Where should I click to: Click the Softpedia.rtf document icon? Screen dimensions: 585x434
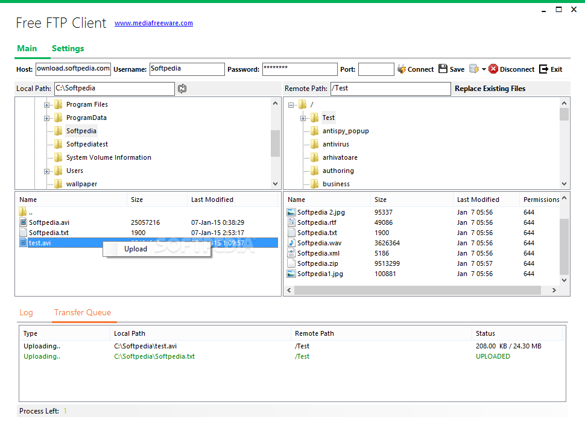tap(291, 222)
